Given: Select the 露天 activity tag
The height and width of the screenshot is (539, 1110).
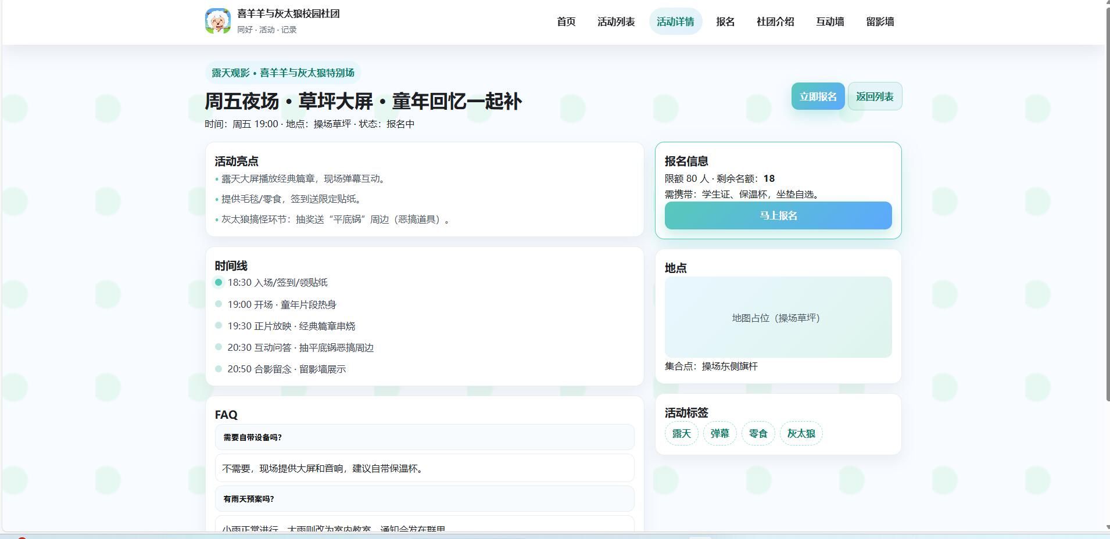Looking at the screenshot, I should click(x=681, y=433).
